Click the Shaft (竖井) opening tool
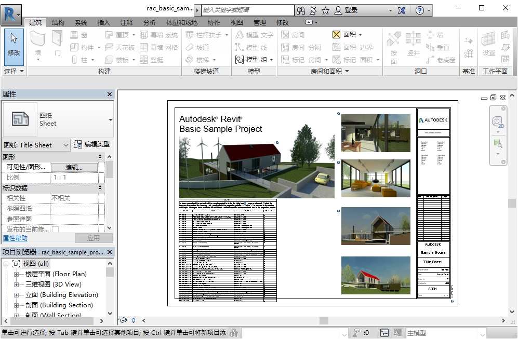This screenshot has height=339, width=518. [413, 44]
